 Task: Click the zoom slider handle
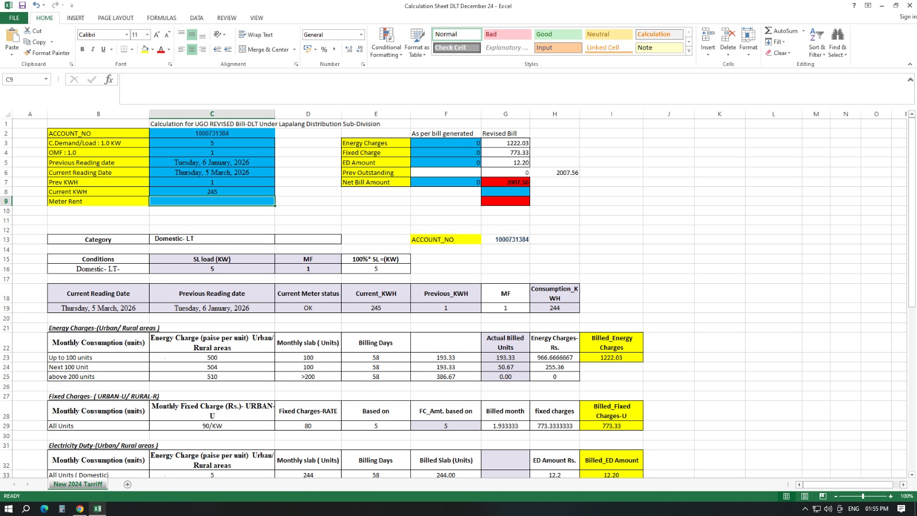pyautogui.click(x=863, y=496)
